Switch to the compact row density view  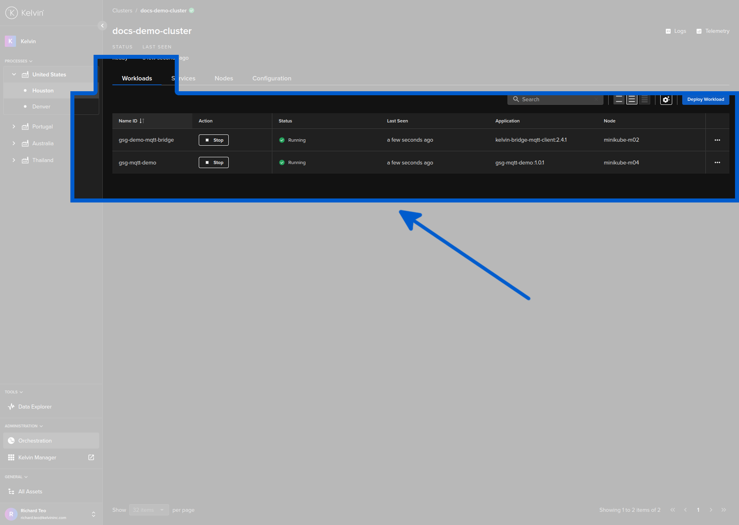tap(644, 100)
